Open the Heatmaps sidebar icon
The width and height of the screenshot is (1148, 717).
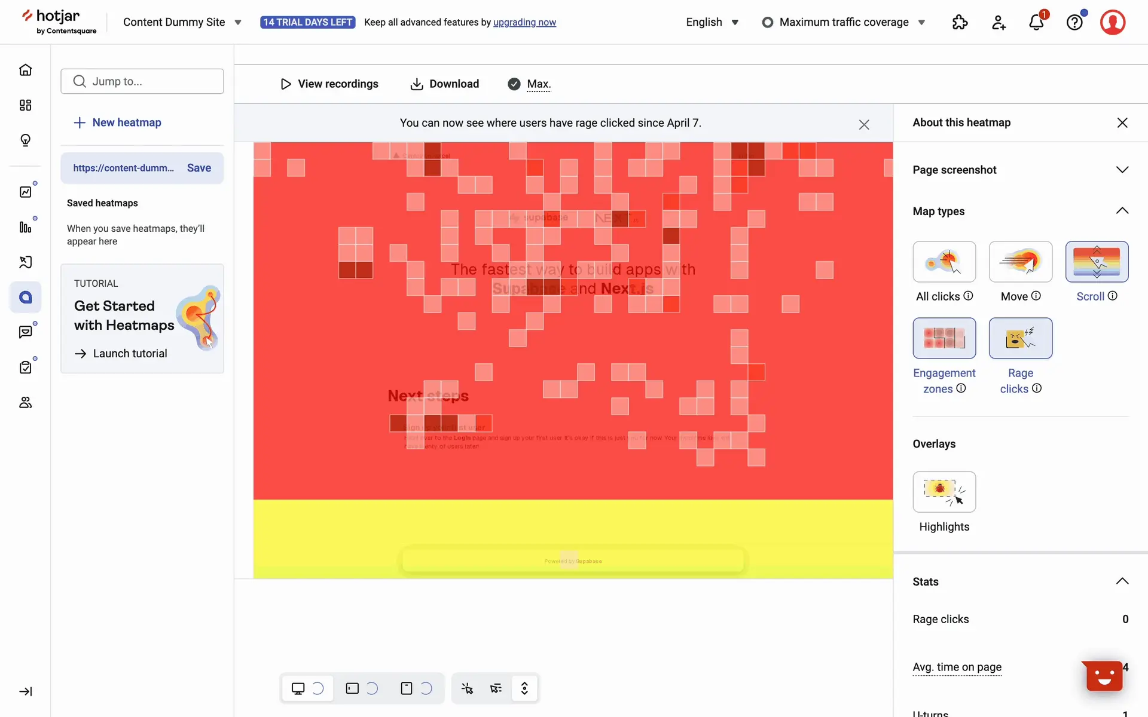coord(25,297)
